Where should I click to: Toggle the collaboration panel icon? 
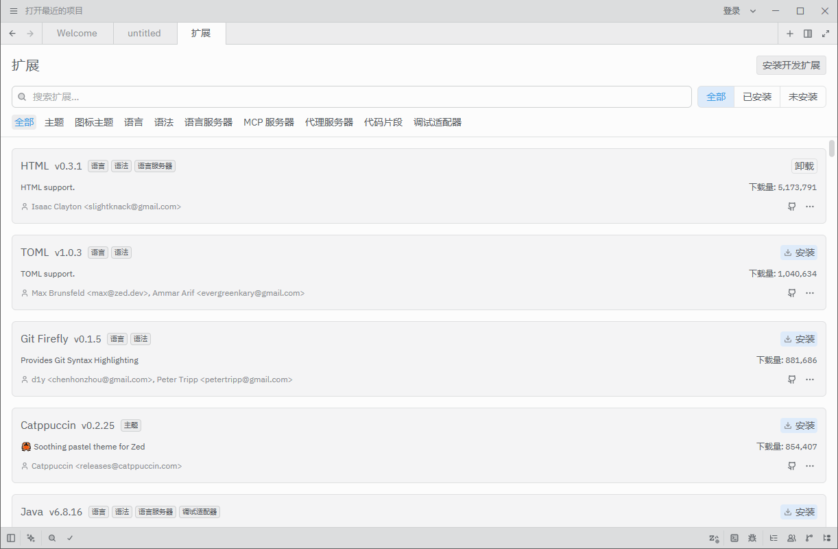(792, 538)
